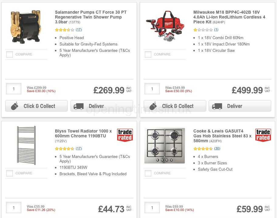
Task: Check Compare for the Salamander shower pump
Action: click(9, 54)
